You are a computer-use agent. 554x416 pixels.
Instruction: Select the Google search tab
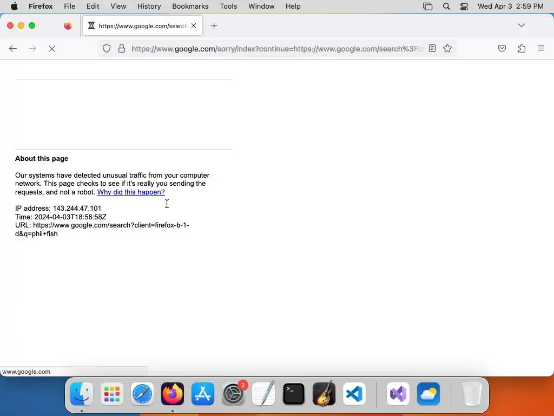coord(142,25)
